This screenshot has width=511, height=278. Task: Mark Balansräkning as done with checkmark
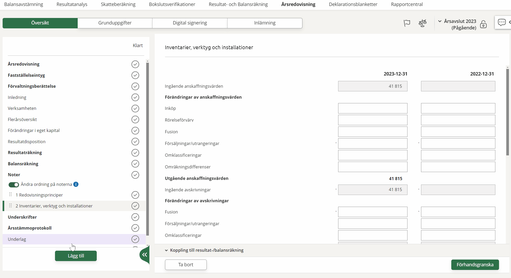click(x=135, y=164)
